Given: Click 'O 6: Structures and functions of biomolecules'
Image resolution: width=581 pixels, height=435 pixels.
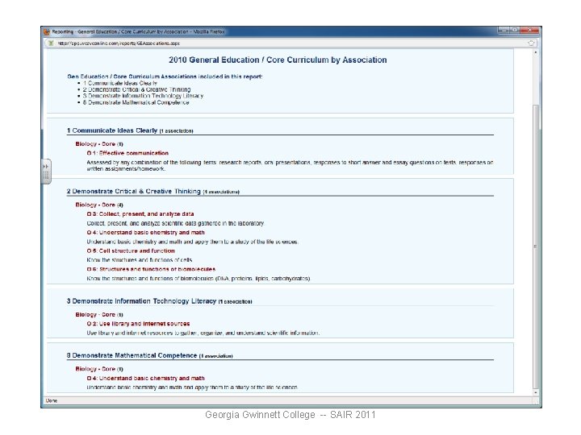Looking at the screenshot, I should [x=151, y=269].
